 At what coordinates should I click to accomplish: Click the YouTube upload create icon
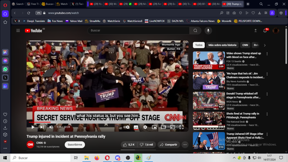click(x=255, y=31)
